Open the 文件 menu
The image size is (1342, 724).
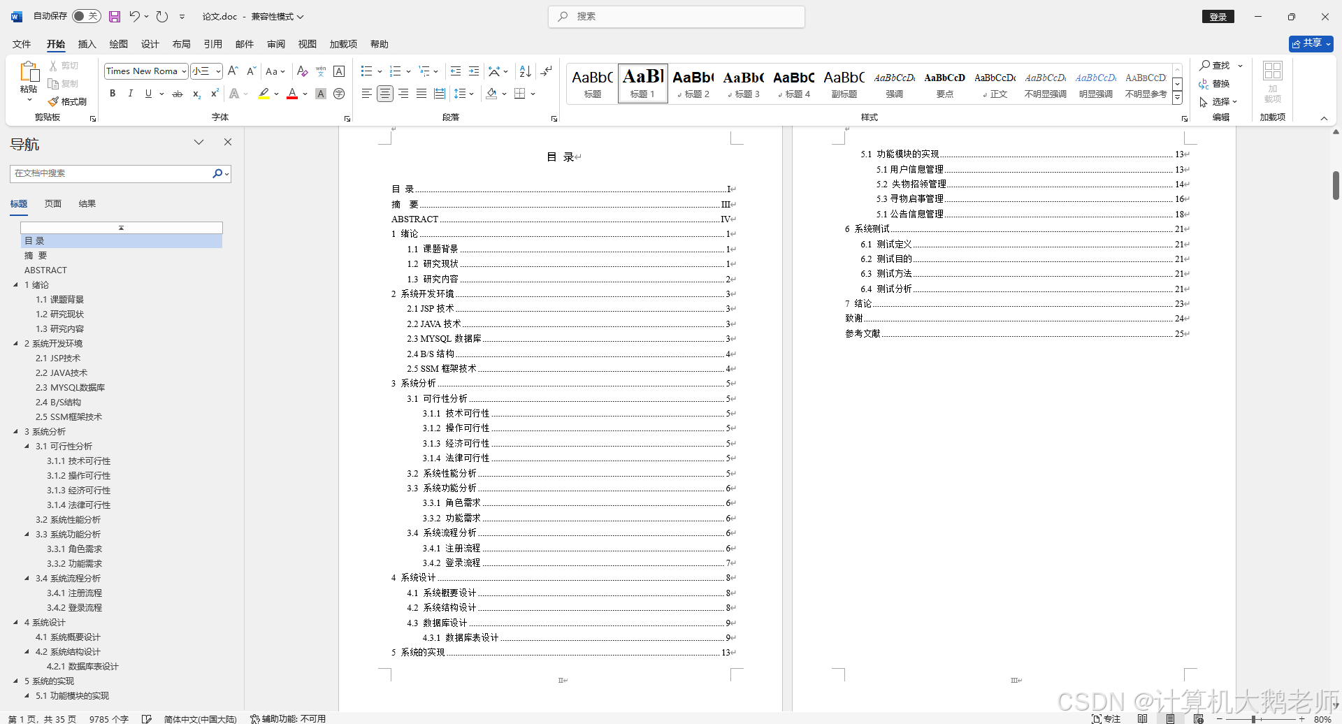click(22, 44)
